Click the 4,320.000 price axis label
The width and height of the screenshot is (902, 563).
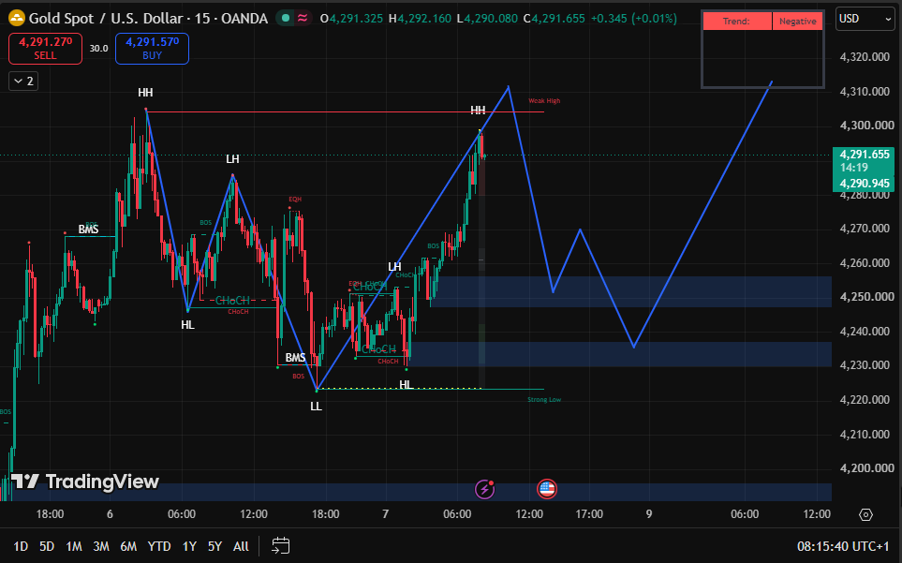point(865,56)
